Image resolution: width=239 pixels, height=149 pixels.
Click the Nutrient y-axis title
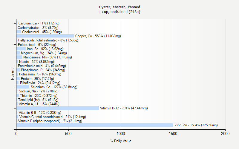pyautogui.click(x=13, y=74)
